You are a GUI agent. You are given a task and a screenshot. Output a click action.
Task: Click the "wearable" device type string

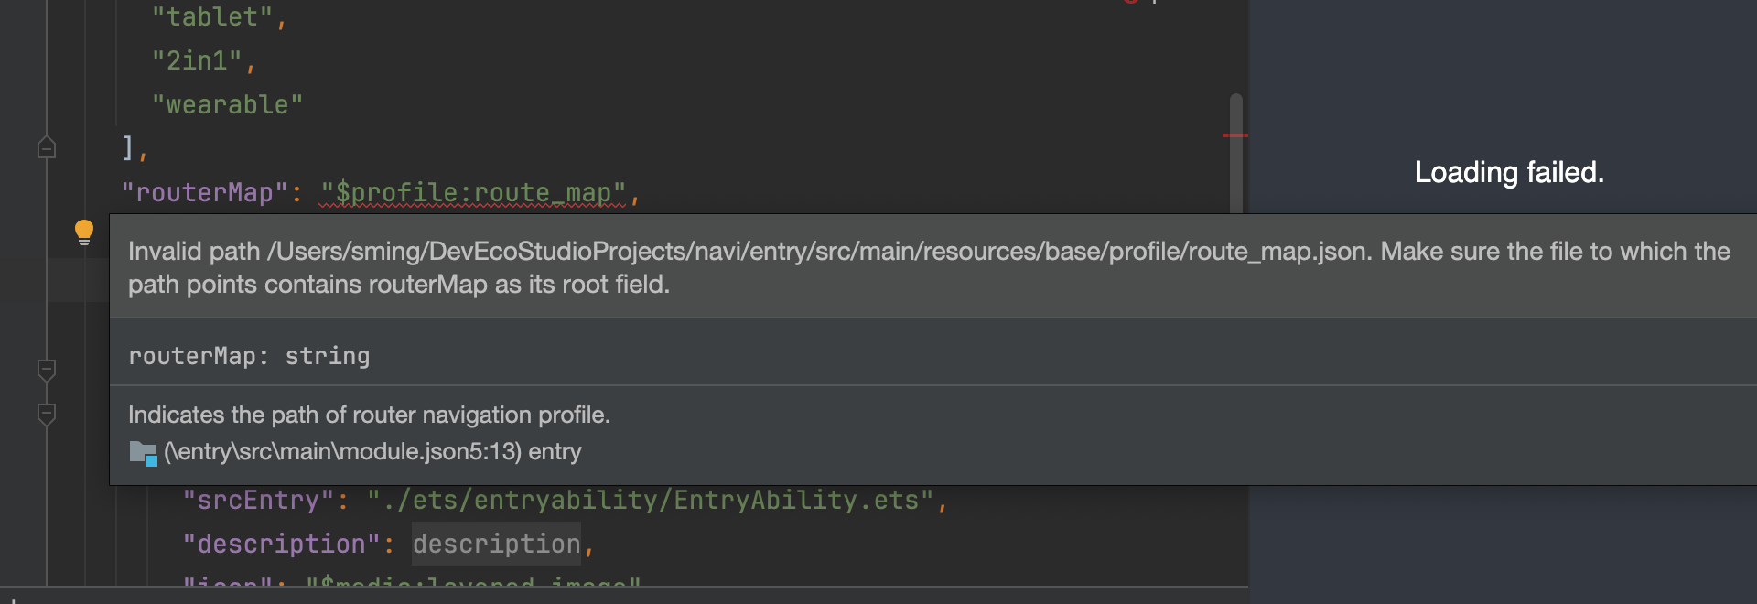227,105
